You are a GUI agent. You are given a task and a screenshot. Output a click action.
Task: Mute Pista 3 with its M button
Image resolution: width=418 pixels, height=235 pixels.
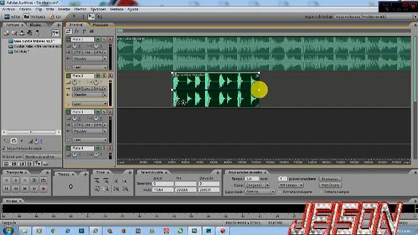98,112
